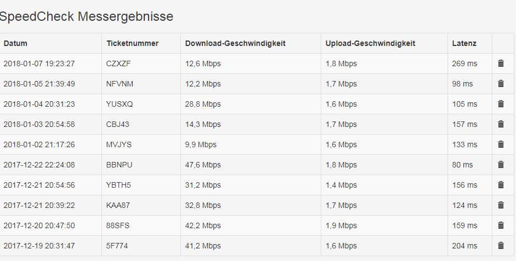Viewport: 516px width, 261px height.
Task: Click the 47,6 Mbps download value
Action: coord(203,165)
